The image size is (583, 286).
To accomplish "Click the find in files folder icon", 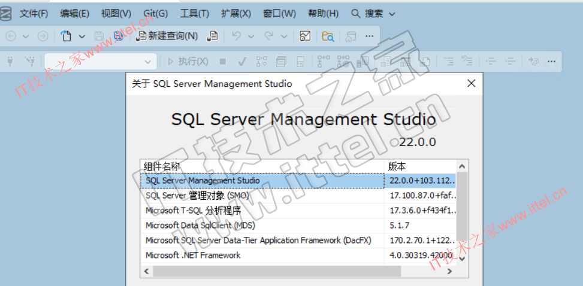I will click(328, 36).
